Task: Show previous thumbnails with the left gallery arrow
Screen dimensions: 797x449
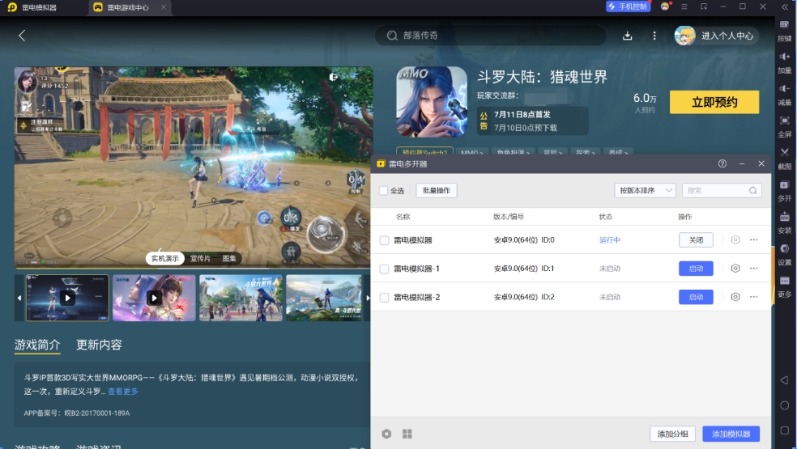Action: click(x=19, y=298)
